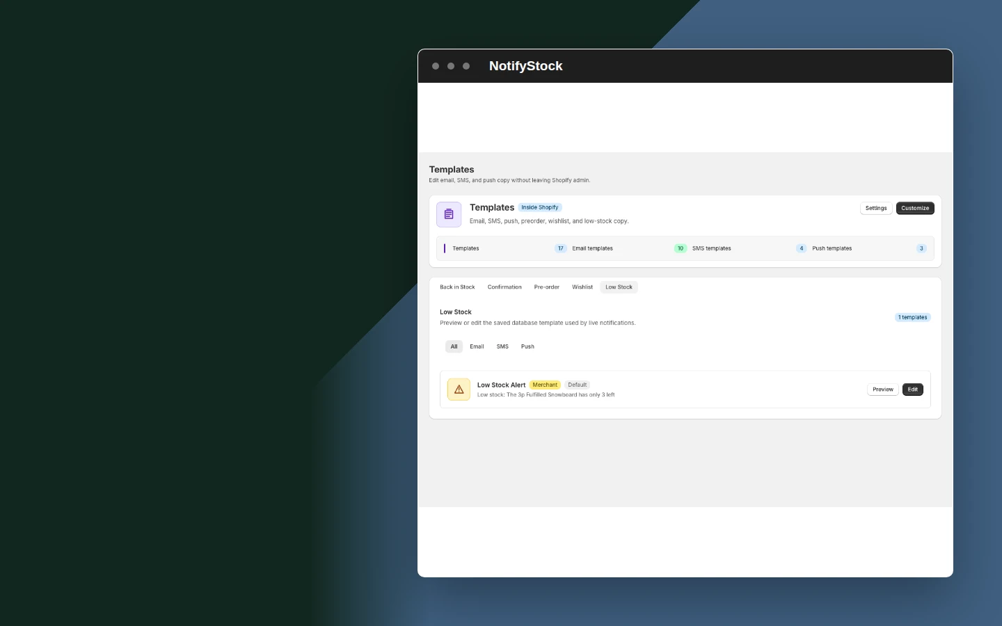Select the Low Stock tab

(x=619, y=287)
